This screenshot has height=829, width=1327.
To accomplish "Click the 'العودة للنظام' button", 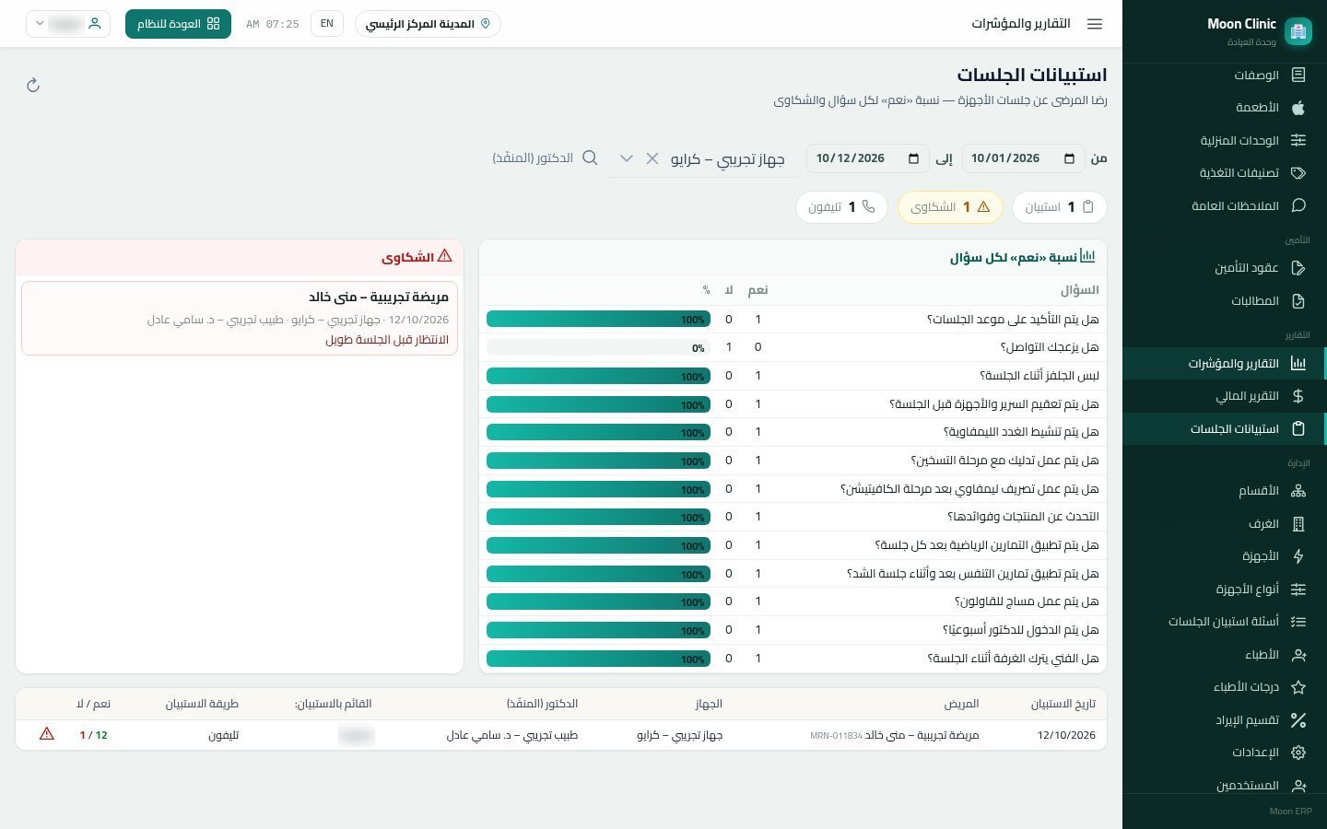I will click(178, 24).
